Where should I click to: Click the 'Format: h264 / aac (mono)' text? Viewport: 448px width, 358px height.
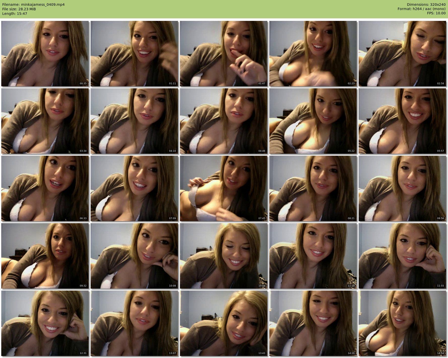pos(422,9)
